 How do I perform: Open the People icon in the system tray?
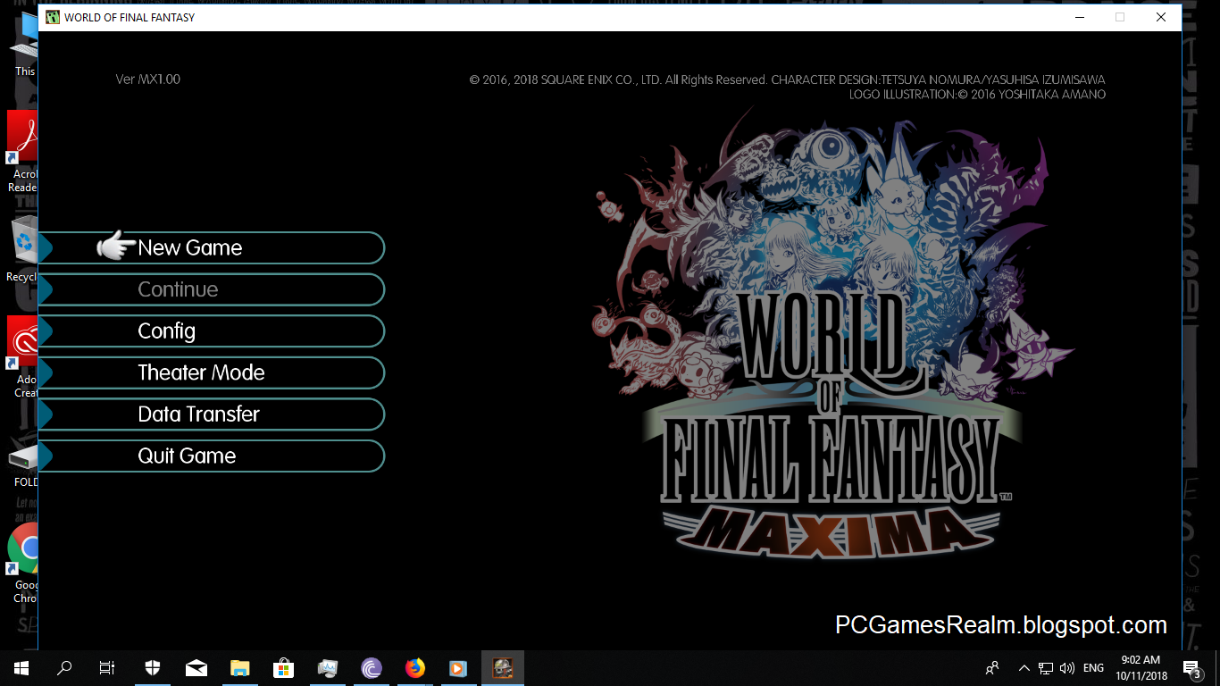click(x=992, y=667)
